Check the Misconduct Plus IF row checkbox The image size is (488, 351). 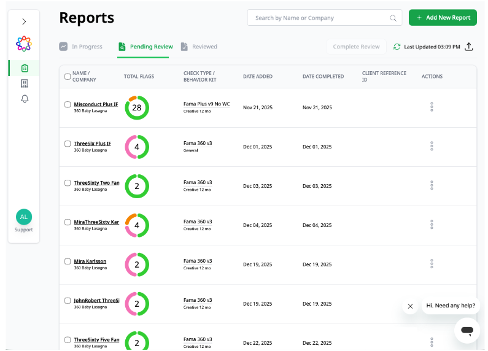(x=68, y=104)
